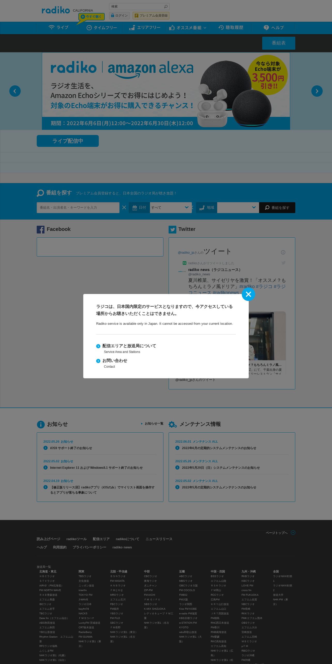The image size is (332, 664).
Task: Click the tweet info icon
Action: coord(283,252)
